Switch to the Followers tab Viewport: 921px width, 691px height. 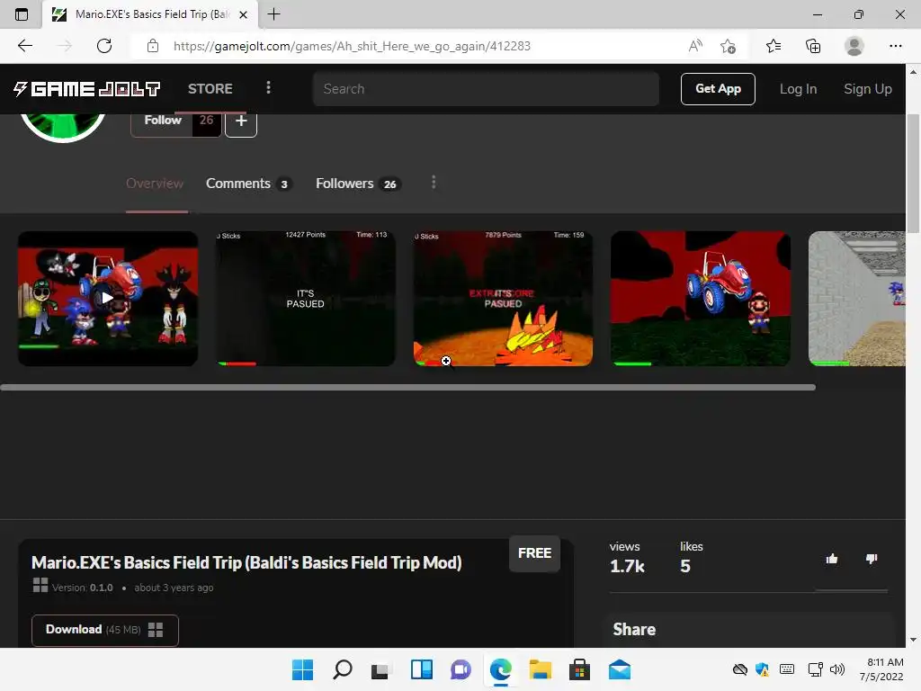point(358,184)
